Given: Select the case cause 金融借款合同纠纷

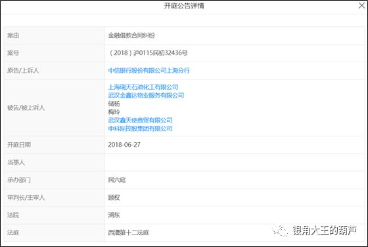Looking at the screenshot, I should click(131, 35).
